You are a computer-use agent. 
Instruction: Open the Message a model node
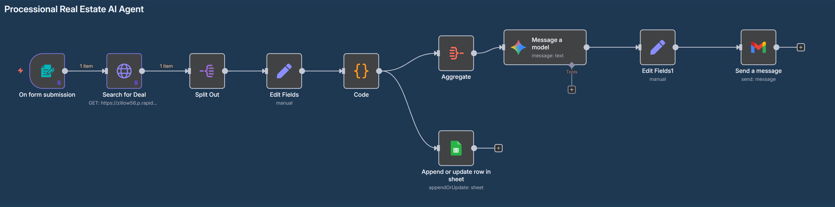(545, 47)
